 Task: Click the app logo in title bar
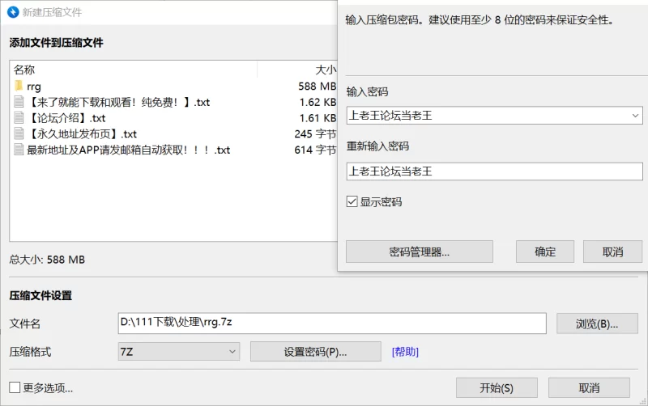pos(11,12)
